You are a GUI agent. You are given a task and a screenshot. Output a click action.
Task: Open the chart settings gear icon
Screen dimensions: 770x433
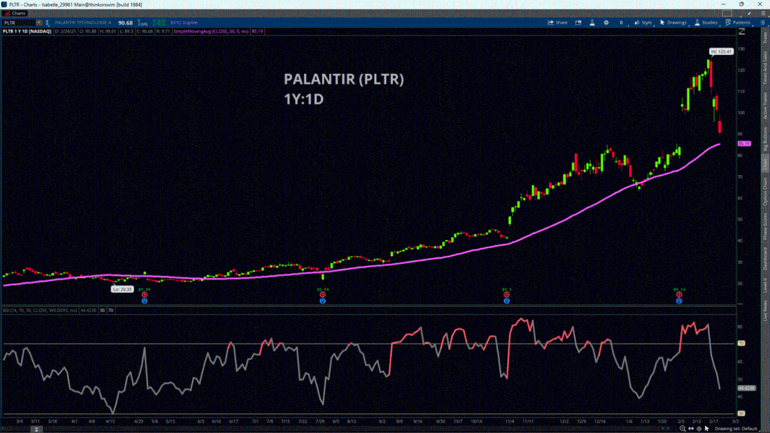(x=606, y=22)
